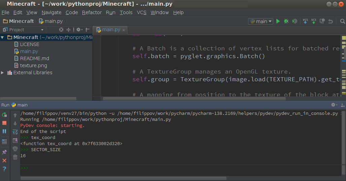The image size is (346, 181).
Task: Open the main run configuration dropdown
Action: click(261, 21)
